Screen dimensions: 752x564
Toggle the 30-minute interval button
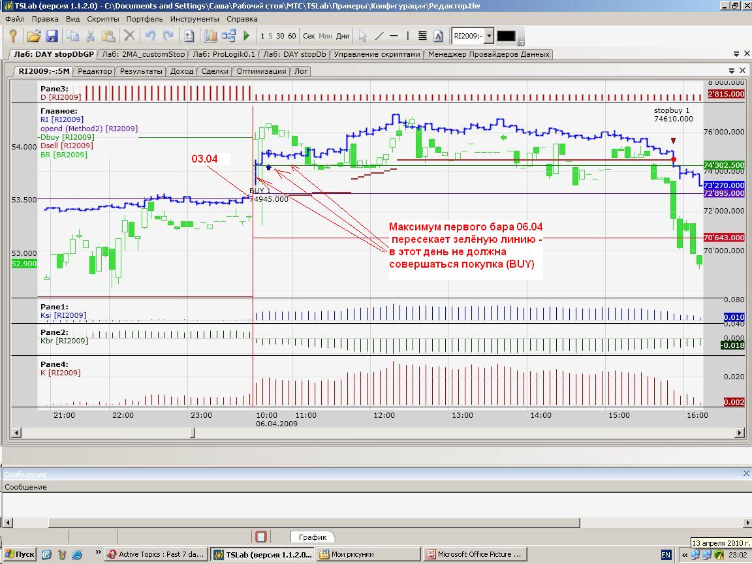[x=280, y=36]
